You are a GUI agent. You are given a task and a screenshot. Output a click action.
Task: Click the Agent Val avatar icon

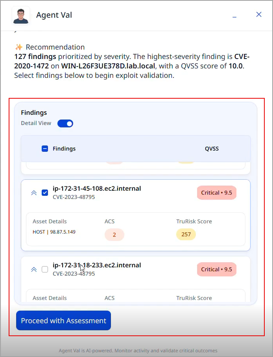pos(21,15)
